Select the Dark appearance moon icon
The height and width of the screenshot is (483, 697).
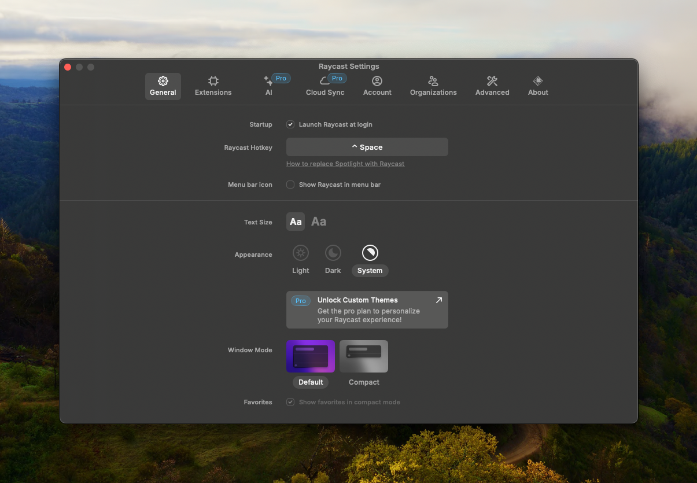tap(333, 253)
